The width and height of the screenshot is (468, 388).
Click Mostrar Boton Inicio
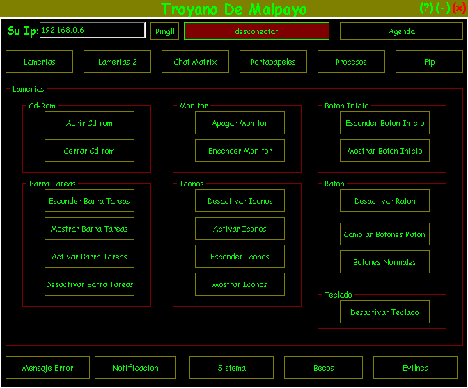point(384,151)
